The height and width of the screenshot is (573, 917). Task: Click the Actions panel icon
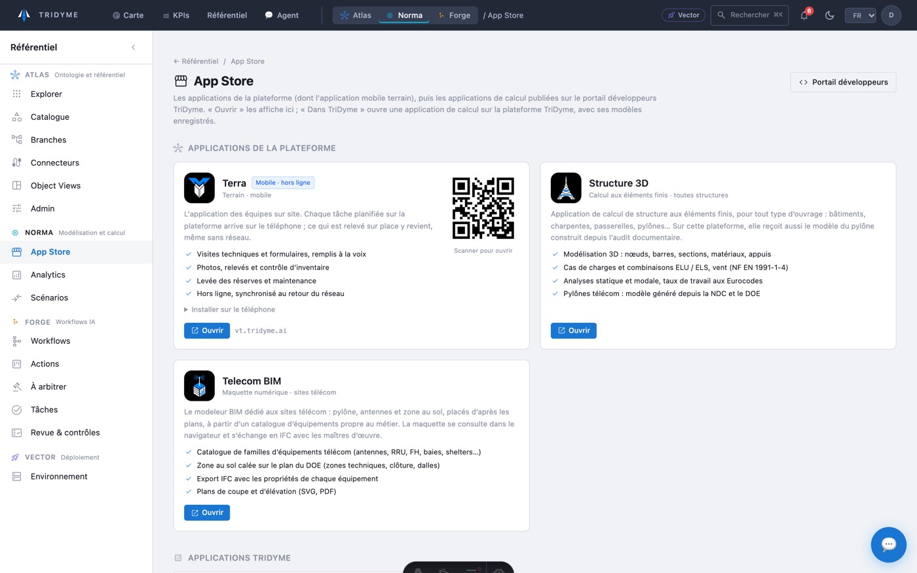click(x=17, y=363)
